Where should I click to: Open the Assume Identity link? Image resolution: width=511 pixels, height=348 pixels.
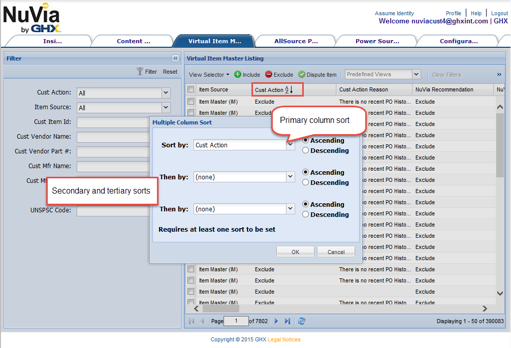point(394,13)
